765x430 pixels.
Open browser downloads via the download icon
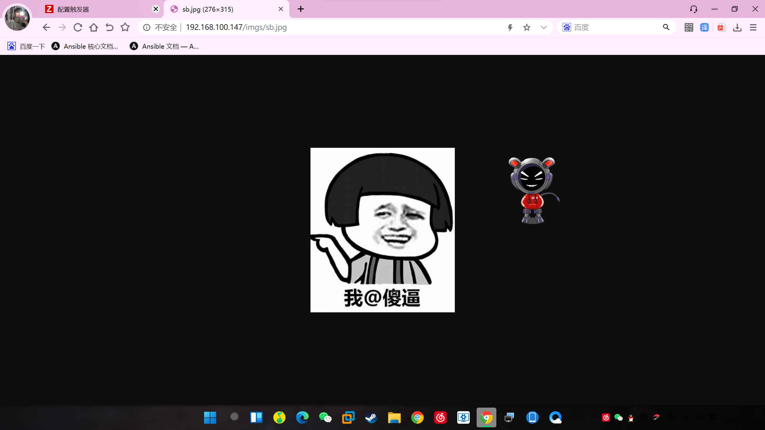[x=737, y=27]
